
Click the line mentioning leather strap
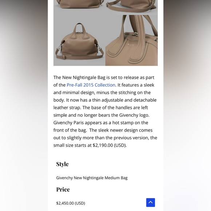pyautogui.click(x=100, y=108)
